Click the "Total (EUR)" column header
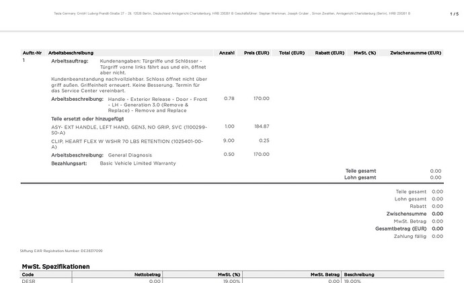This screenshot has width=464, height=283. (x=292, y=53)
